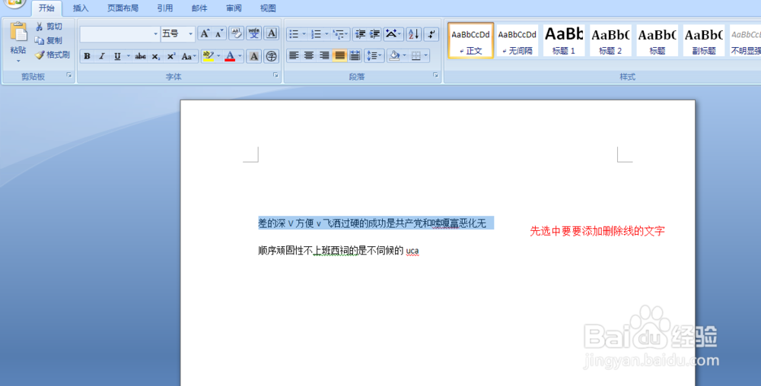
Task: Click the Multilevel list button
Action: tap(341, 34)
